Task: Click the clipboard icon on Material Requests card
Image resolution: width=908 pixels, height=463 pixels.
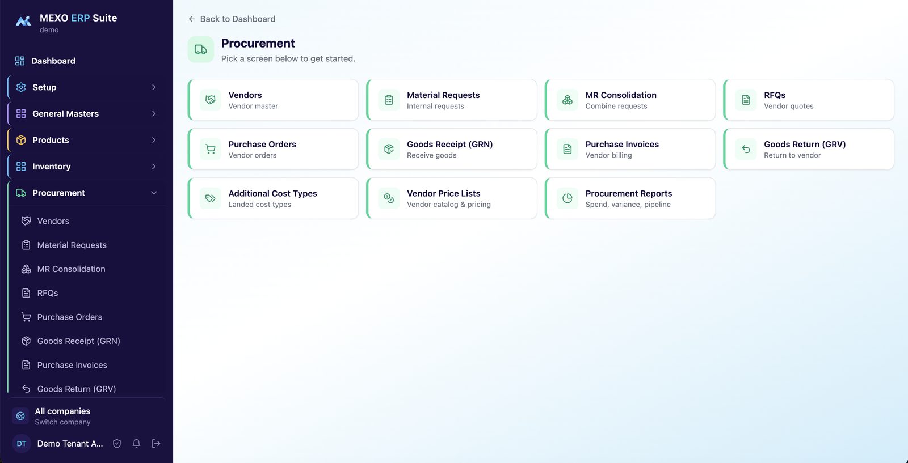Action: [389, 100]
